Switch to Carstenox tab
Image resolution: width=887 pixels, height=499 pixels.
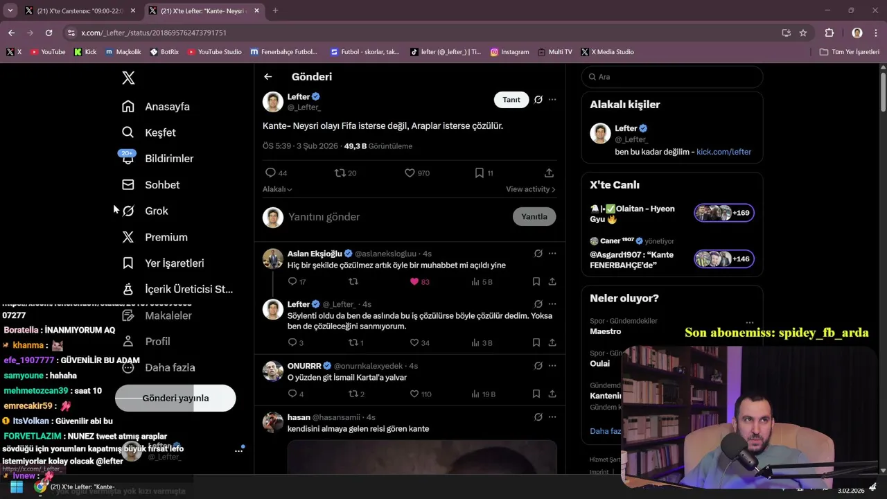point(80,10)
